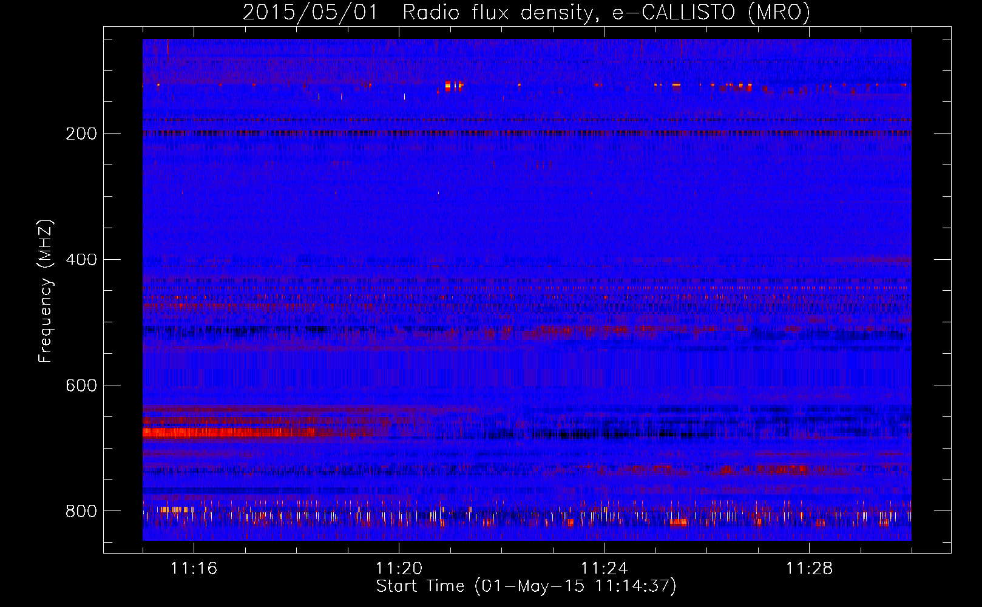Select the 'Frequency (MHZ)' y-axis label
The image size is (982, 607).
(46, 291)
